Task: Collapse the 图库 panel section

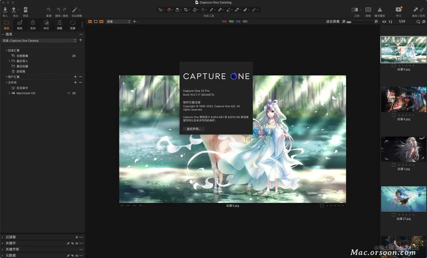Action: click(3, 34)
